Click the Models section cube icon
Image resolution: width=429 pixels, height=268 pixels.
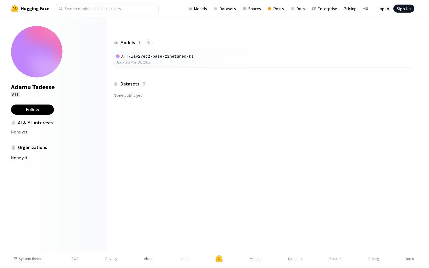[x=116, y=43]
